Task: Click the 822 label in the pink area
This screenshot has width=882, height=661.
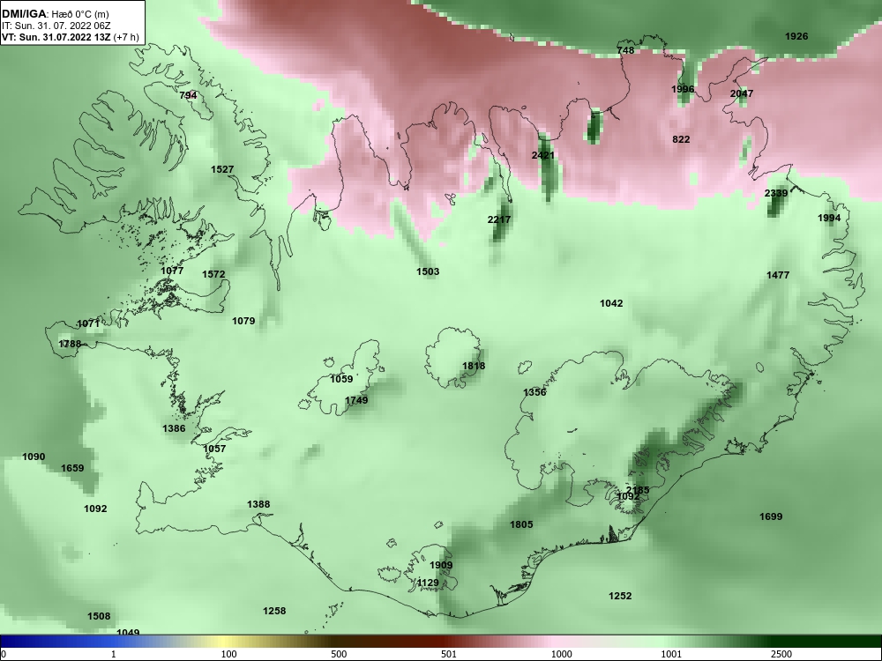Action: pos(681,139)
